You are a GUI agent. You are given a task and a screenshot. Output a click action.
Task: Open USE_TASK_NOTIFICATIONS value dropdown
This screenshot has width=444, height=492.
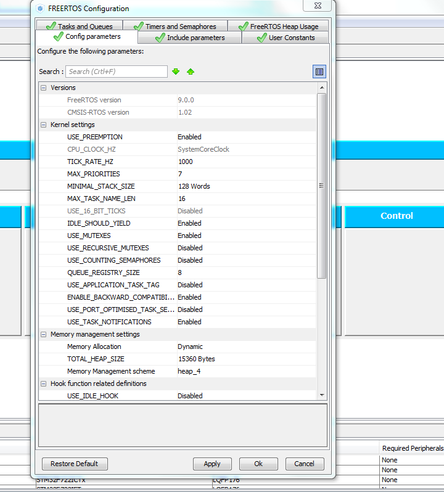[246, 322]
